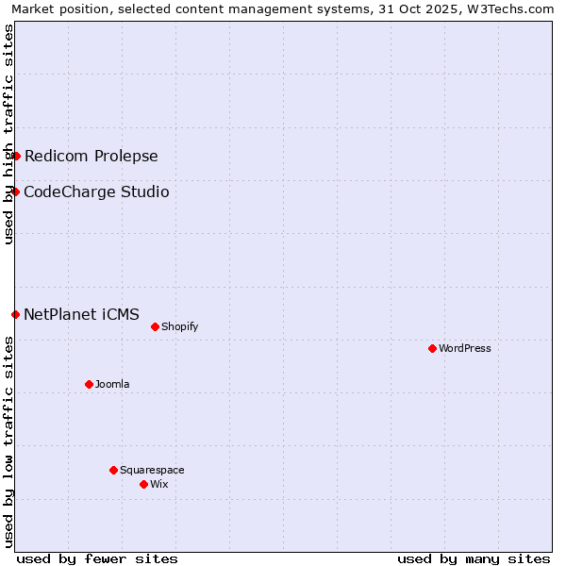Click the Shopify label on chart
Viewport: 566px width, 566px height.
(179, 327)
